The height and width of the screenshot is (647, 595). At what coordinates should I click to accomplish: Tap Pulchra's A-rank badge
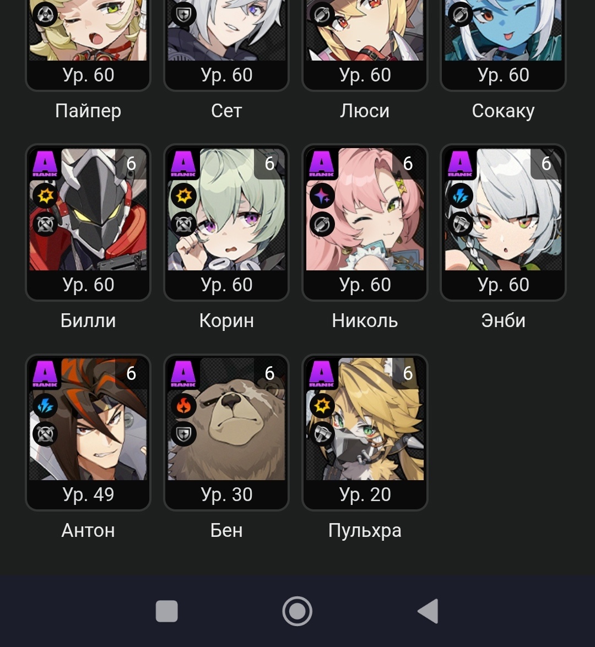tap(322, 373)
